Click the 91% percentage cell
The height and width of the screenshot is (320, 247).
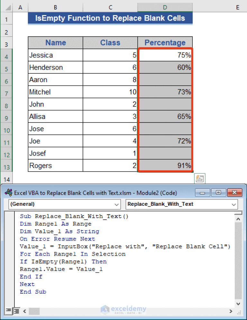(165, 166)
